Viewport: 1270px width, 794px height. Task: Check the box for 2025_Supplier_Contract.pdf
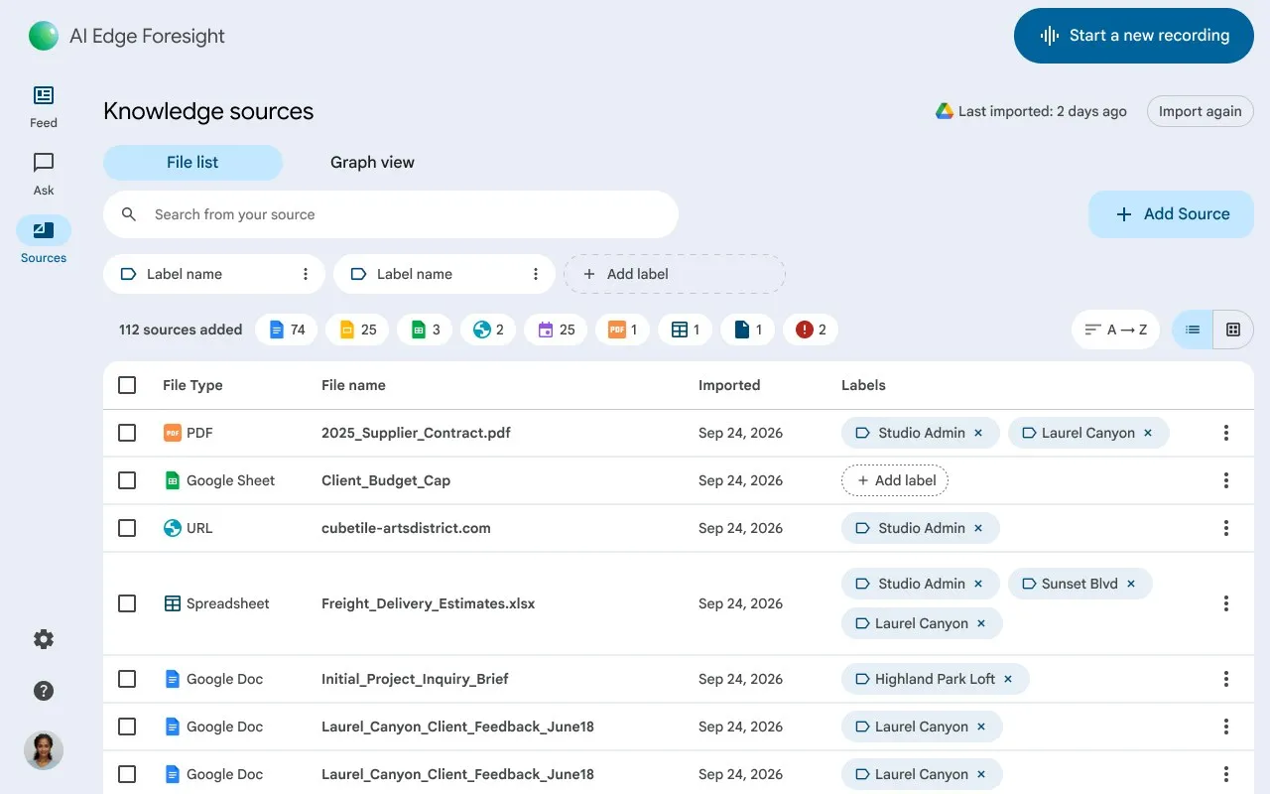click(127, 433)
